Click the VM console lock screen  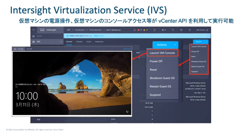point(72,83)
